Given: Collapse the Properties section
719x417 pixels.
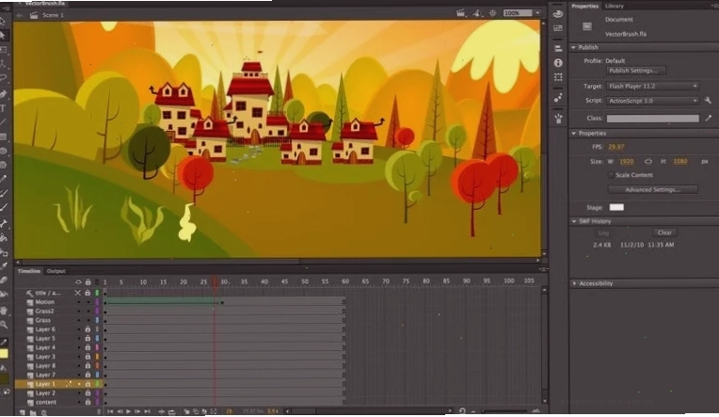Looking at the screenshot, I should 574,133.
